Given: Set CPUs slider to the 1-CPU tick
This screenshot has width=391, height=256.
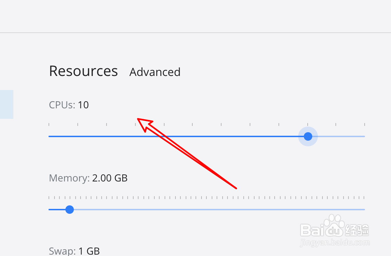Looking at the screenshot, I should (x=49, y=136).
